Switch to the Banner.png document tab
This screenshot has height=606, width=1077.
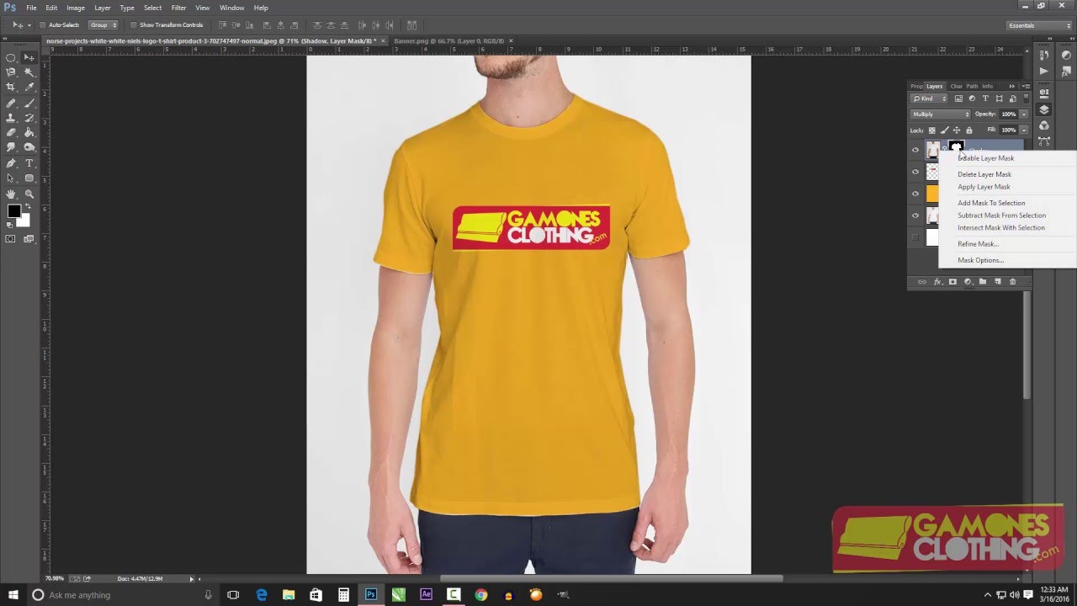click(x=448, y=40)
